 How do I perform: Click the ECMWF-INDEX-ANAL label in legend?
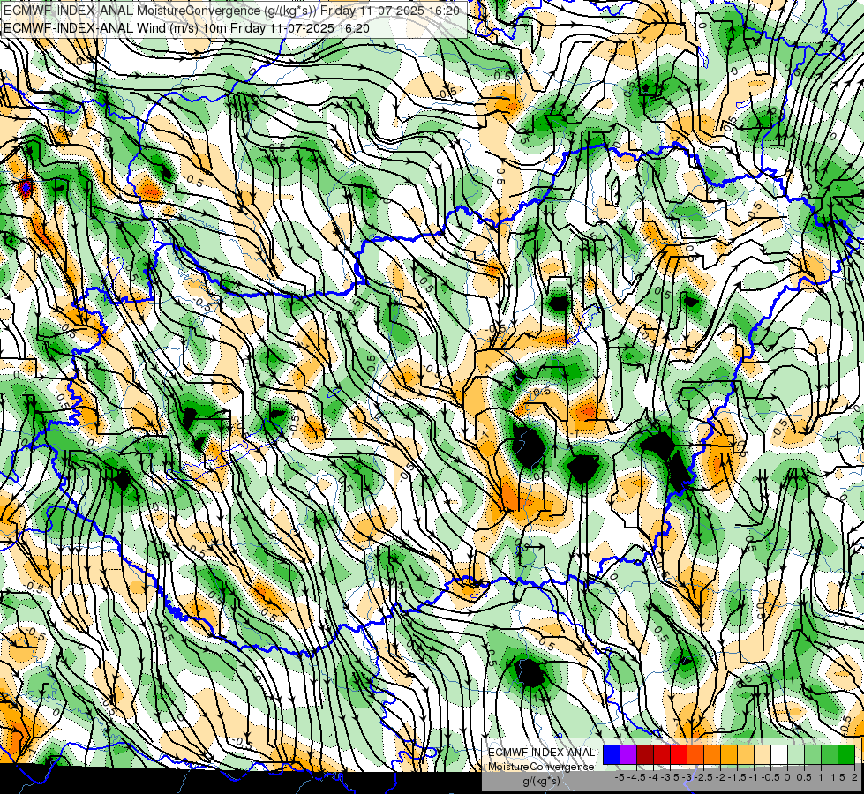click(x=542, y=753)
